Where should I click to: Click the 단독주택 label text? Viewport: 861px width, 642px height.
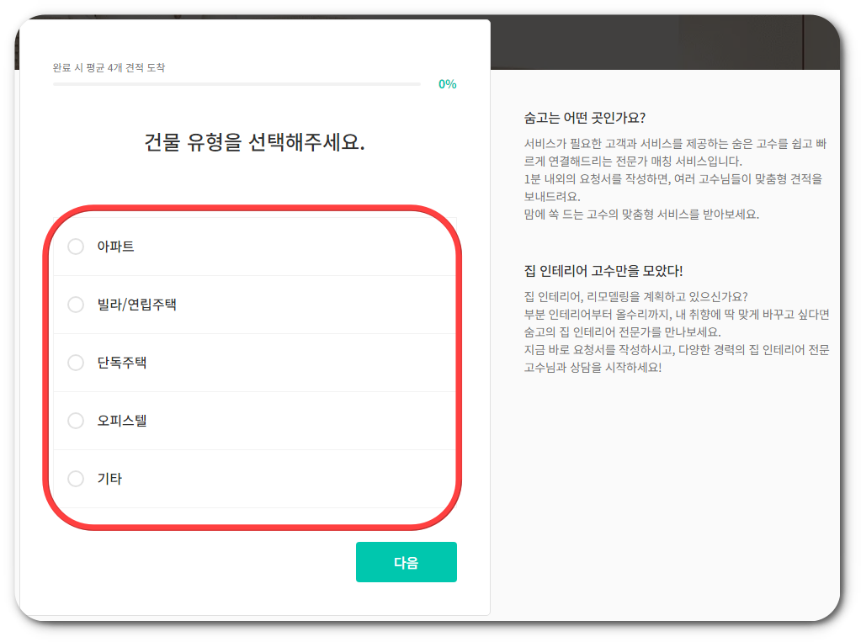point(122,363)
